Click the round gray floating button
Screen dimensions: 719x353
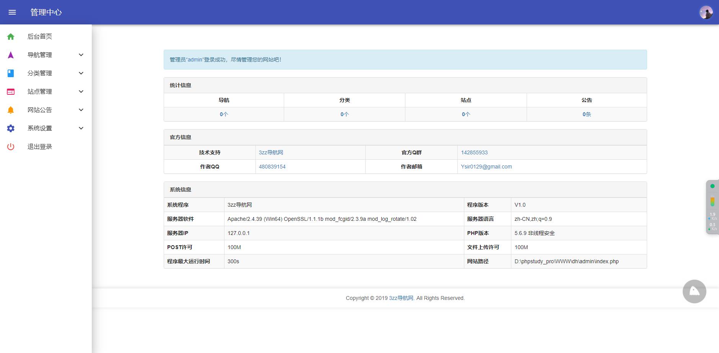click(694, 291)
